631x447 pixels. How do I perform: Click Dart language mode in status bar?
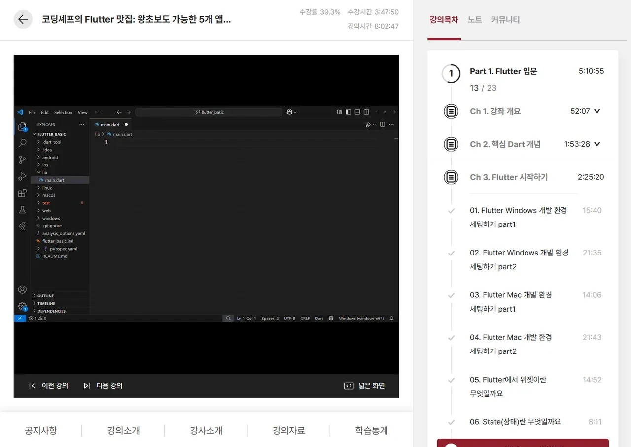coord(319,319)
